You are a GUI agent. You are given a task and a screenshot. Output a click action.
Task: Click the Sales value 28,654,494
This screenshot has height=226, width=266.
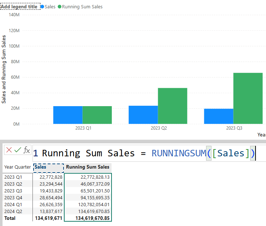(51, 198)
